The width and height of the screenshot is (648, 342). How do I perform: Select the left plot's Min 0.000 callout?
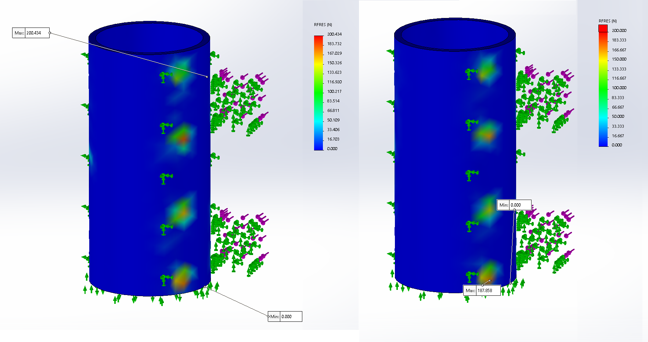click(285, 316)
